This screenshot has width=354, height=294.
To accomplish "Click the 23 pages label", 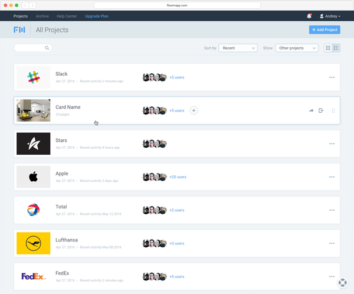I will click(x=63, y=115).
